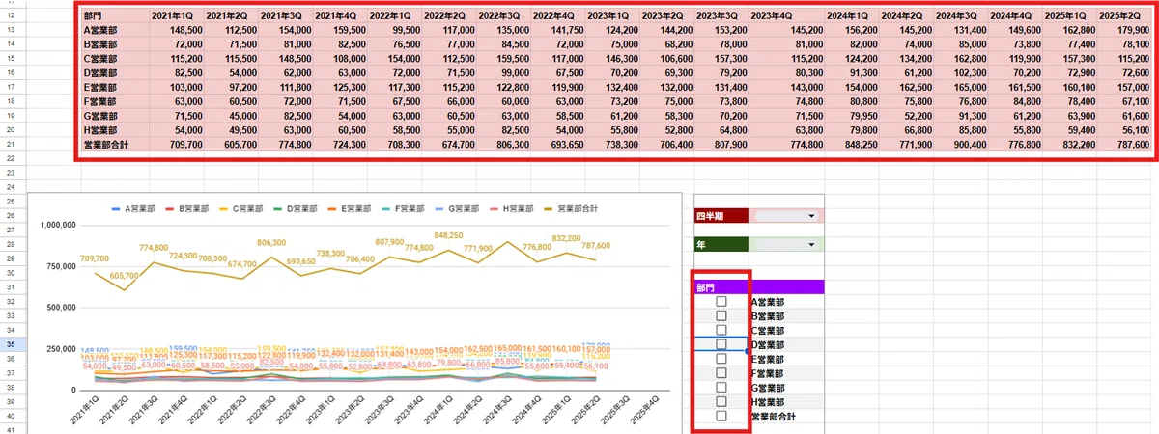Check the B営業部 checkbox

click(x=721, y=316)
